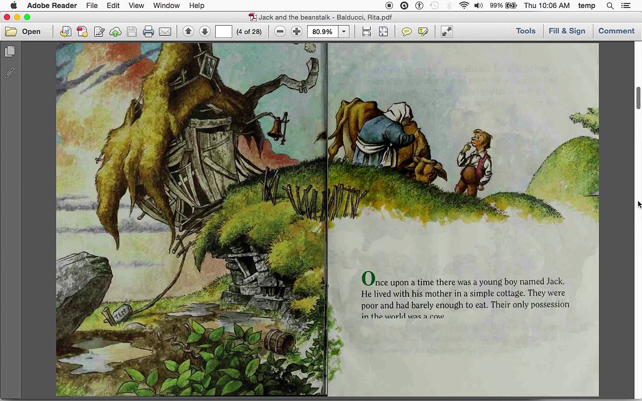Open the Fill & Sign pane
Image resolution: width=642 pixels, height=401 pixels.
[567, 31]
